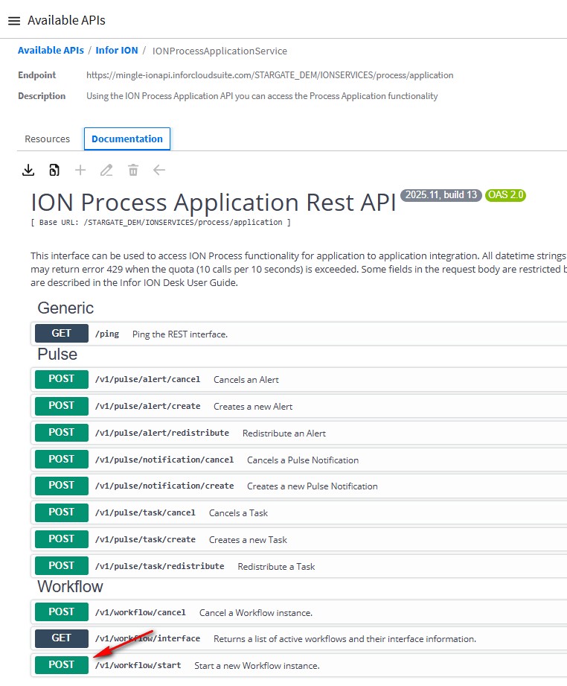Go to Available APIs breadcrumb link

pyautogui.click(x=51, y=51)
